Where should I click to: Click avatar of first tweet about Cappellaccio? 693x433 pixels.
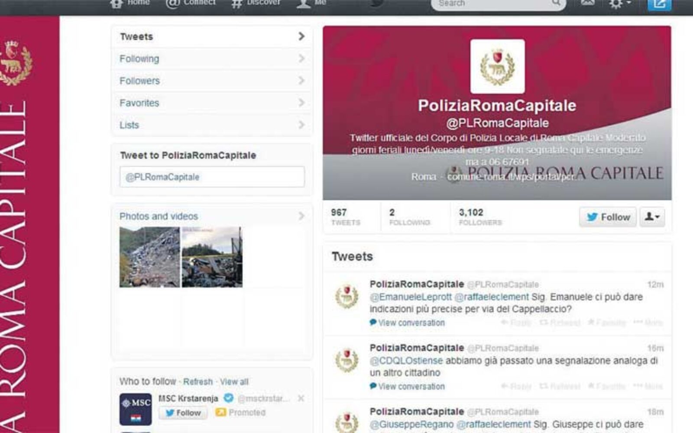(x=347, y=297)
